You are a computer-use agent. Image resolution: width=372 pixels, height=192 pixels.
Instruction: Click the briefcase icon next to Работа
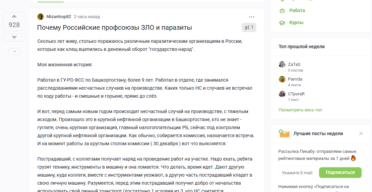282,11
